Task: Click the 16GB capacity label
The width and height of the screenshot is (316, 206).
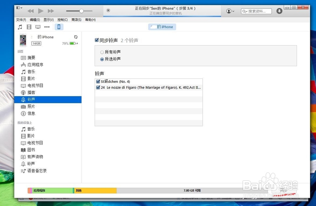Action: click(36, 43)
